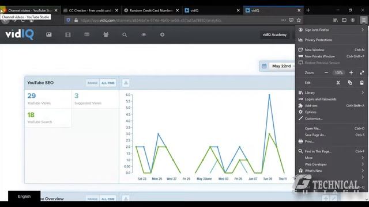The width and height of the screenshot is (369, 207).
Task: Choose Print... in the menu
Action: 331,141
